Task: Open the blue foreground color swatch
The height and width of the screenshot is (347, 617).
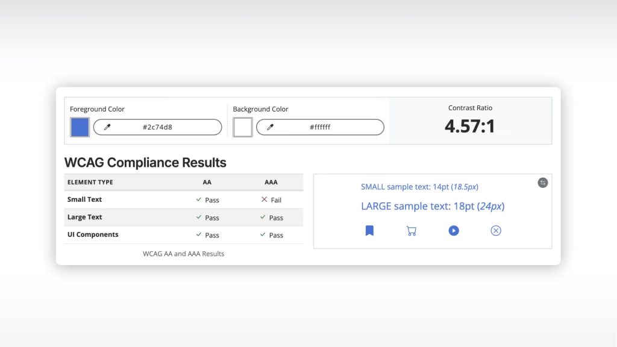Action: coord(80,127)
